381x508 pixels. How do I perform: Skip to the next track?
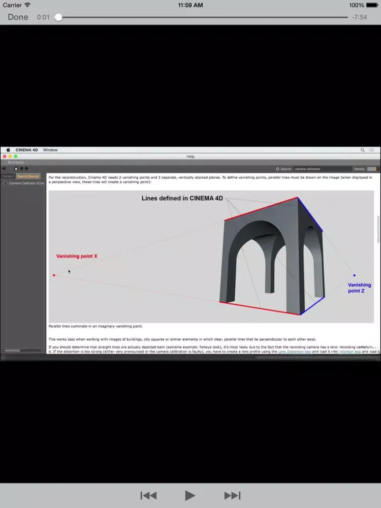click(x=232, y=495)
